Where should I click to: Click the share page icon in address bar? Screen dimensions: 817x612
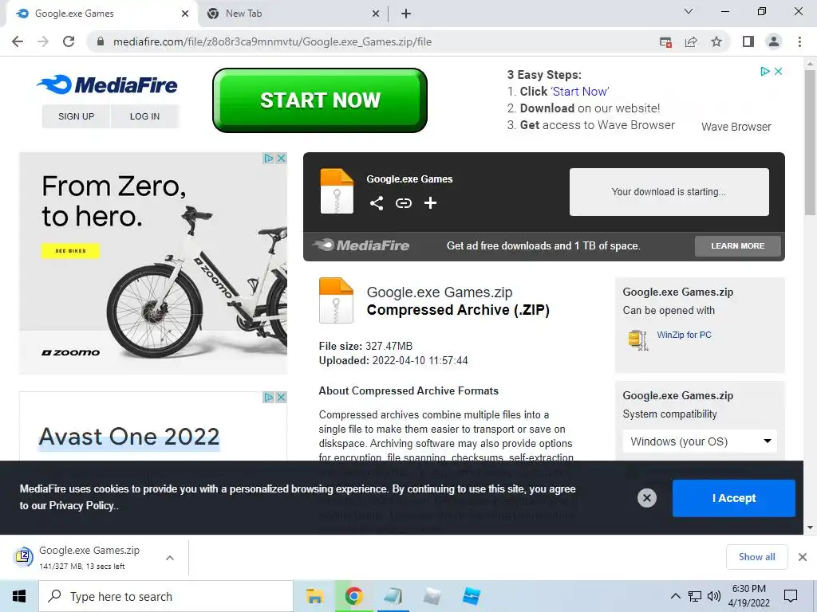(691, 42)
